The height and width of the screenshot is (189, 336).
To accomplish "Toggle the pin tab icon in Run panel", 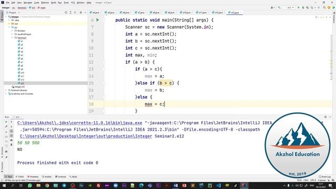I will (6, 157).
